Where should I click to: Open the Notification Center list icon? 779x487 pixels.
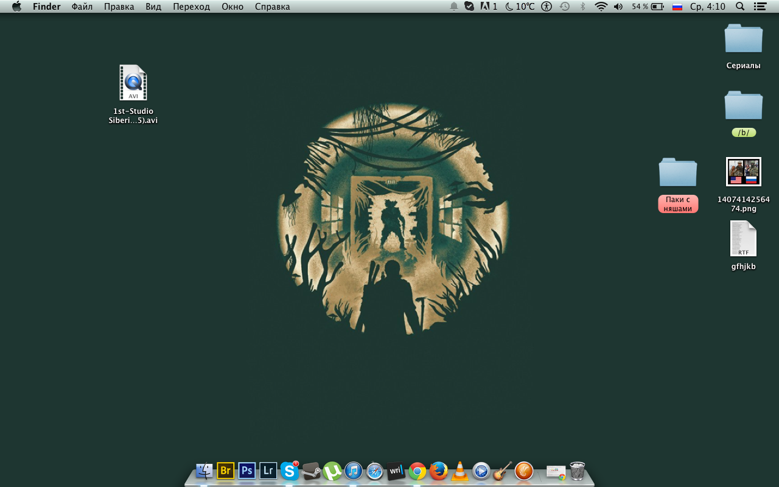[x=760, y=7]
